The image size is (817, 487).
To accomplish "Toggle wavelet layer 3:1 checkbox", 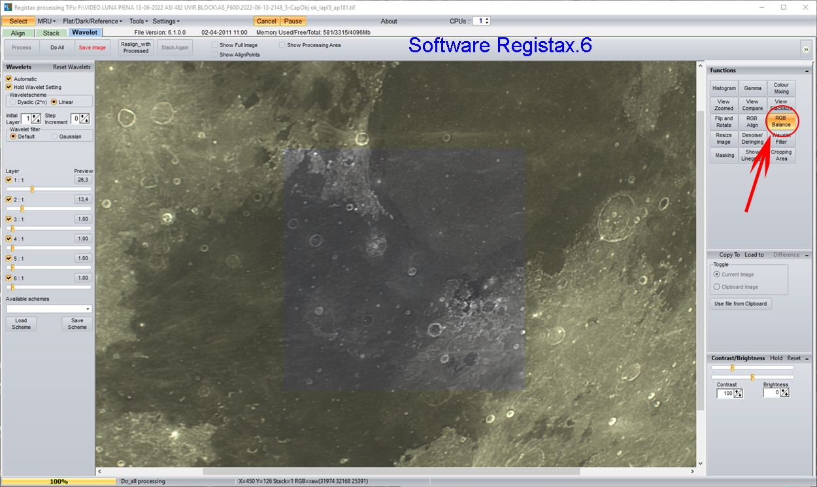I will [9, 219].
